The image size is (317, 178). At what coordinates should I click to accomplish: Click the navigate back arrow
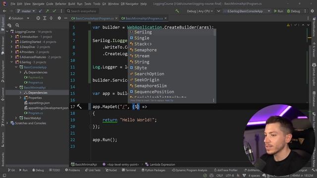(4, 11)
